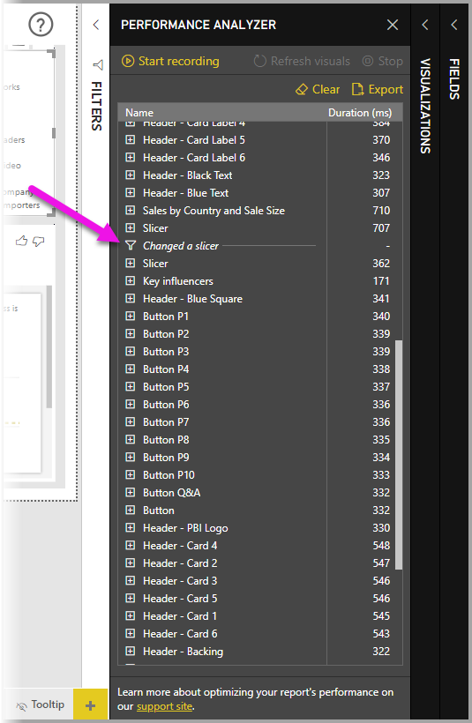Screen dimensions: 472x723
Task: Expand Button P6 row
Action: click(131, 405)
